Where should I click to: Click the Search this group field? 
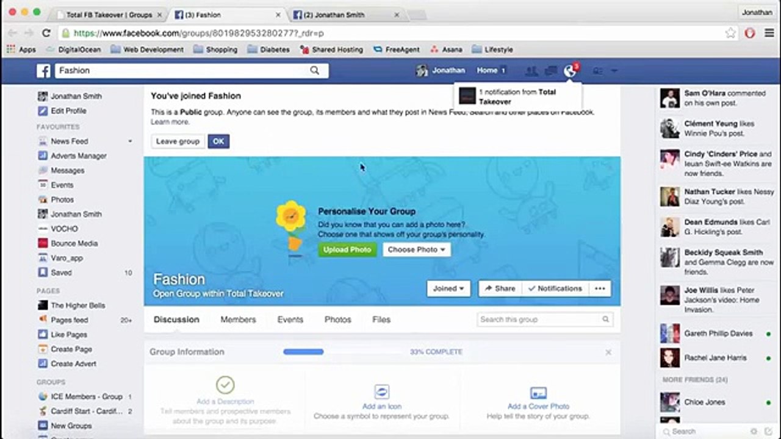(545, 319)
